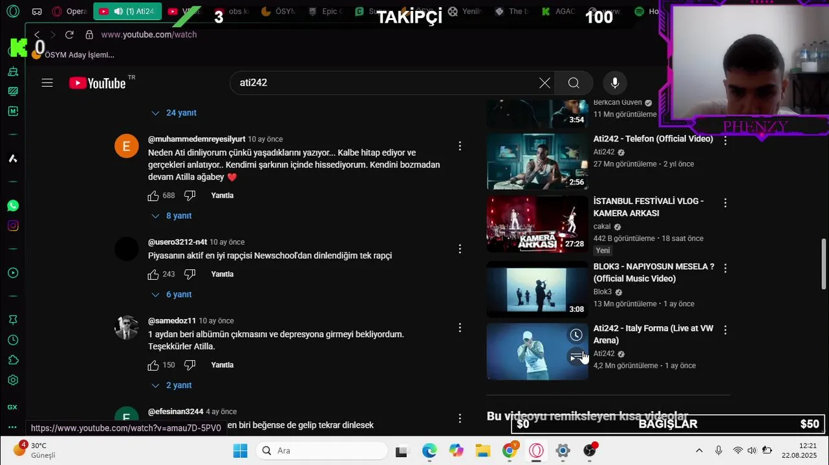Open Ati242 - Italy Forma live video title

point(653,335)
